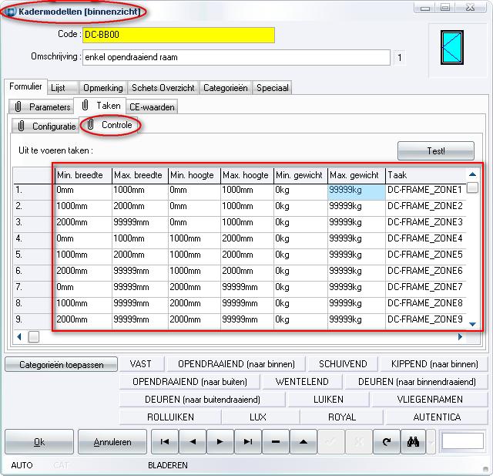Click the edit record up-triangle button

pyautogui.click(x=303, y=442)
